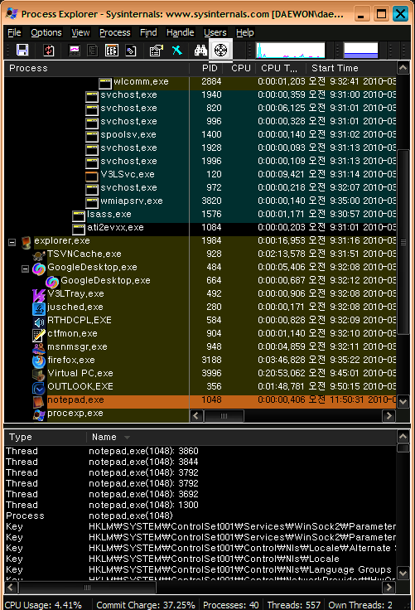Select thread handle notepad.exe(1048): 3860

pyautogui.click(x=200, y=451)
